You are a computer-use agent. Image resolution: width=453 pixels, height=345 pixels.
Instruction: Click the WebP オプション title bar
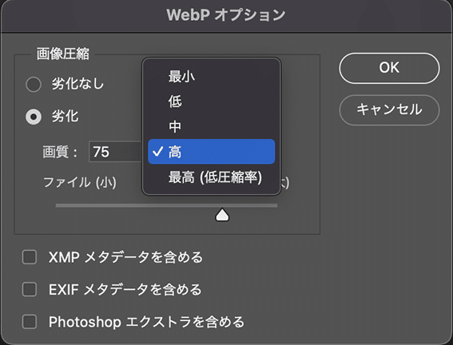coord(226,15)
